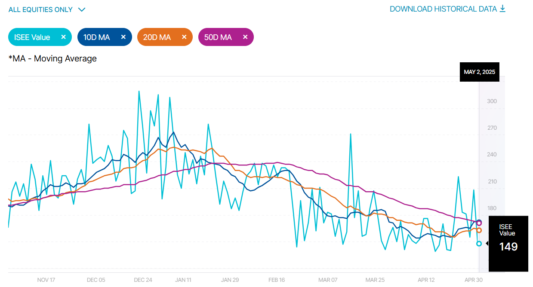This screenshot has height=287, width=533.
Task: Click the chevron next to All Equities Only
Action: click(82, 9)
